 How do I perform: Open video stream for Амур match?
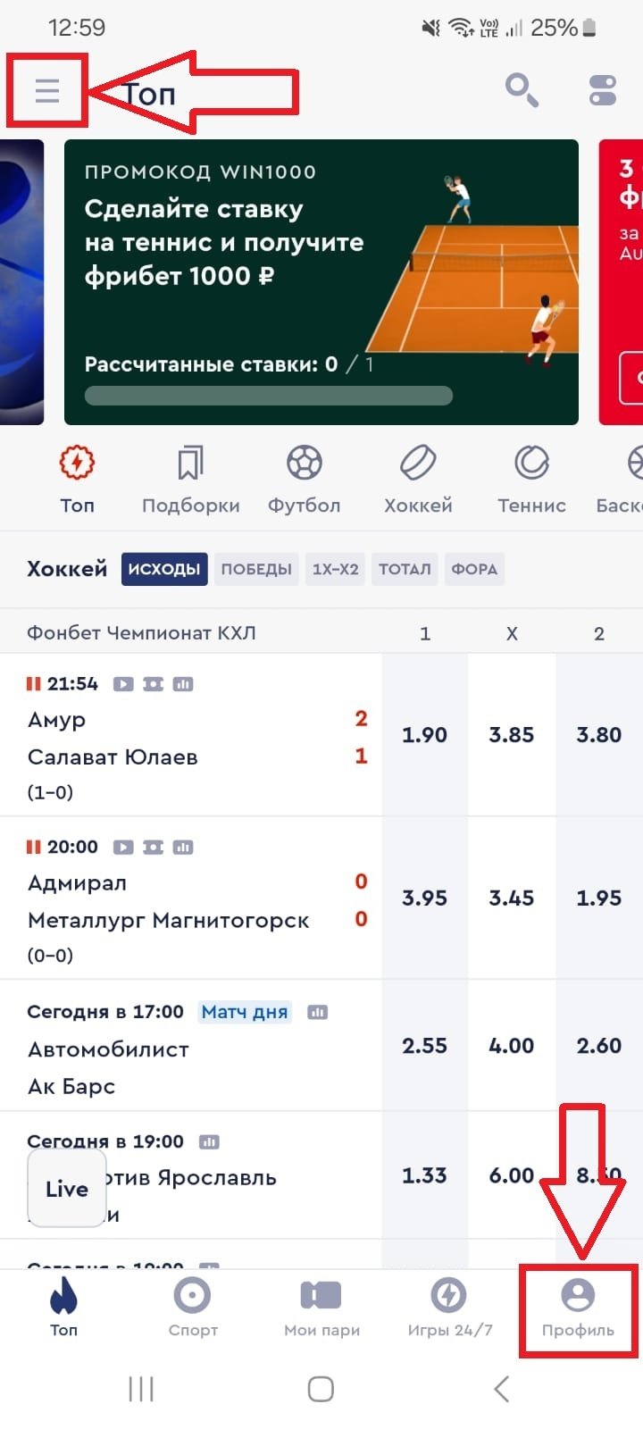pyautogui.click(x=123, y=684)
